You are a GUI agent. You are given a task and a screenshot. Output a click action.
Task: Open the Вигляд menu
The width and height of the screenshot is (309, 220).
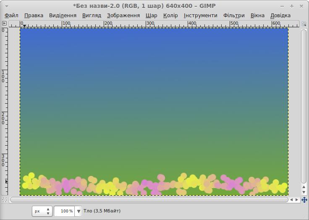92,16
